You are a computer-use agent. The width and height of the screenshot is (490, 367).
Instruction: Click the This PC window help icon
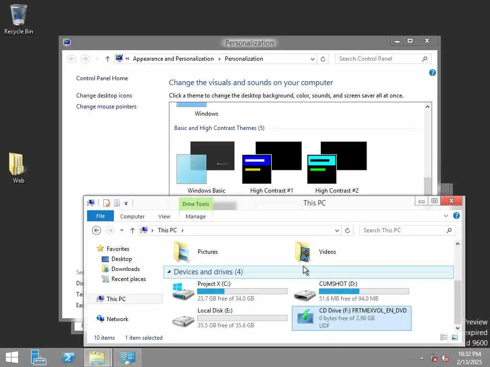456,216
